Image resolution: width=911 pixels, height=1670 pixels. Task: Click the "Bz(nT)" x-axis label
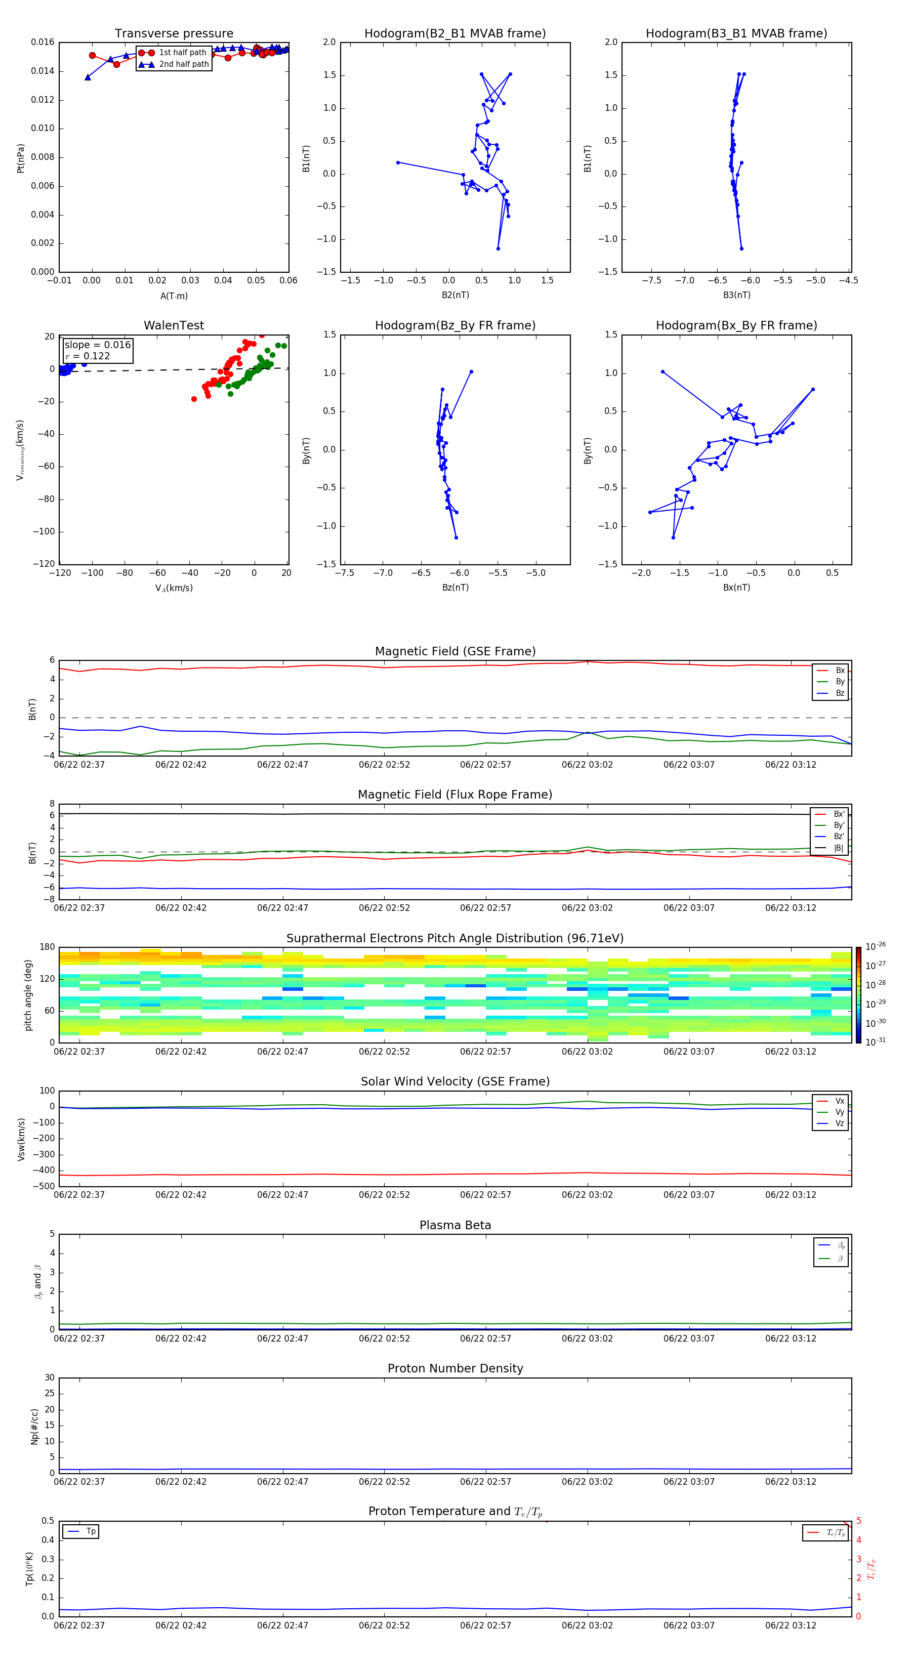tap(455, 588)
